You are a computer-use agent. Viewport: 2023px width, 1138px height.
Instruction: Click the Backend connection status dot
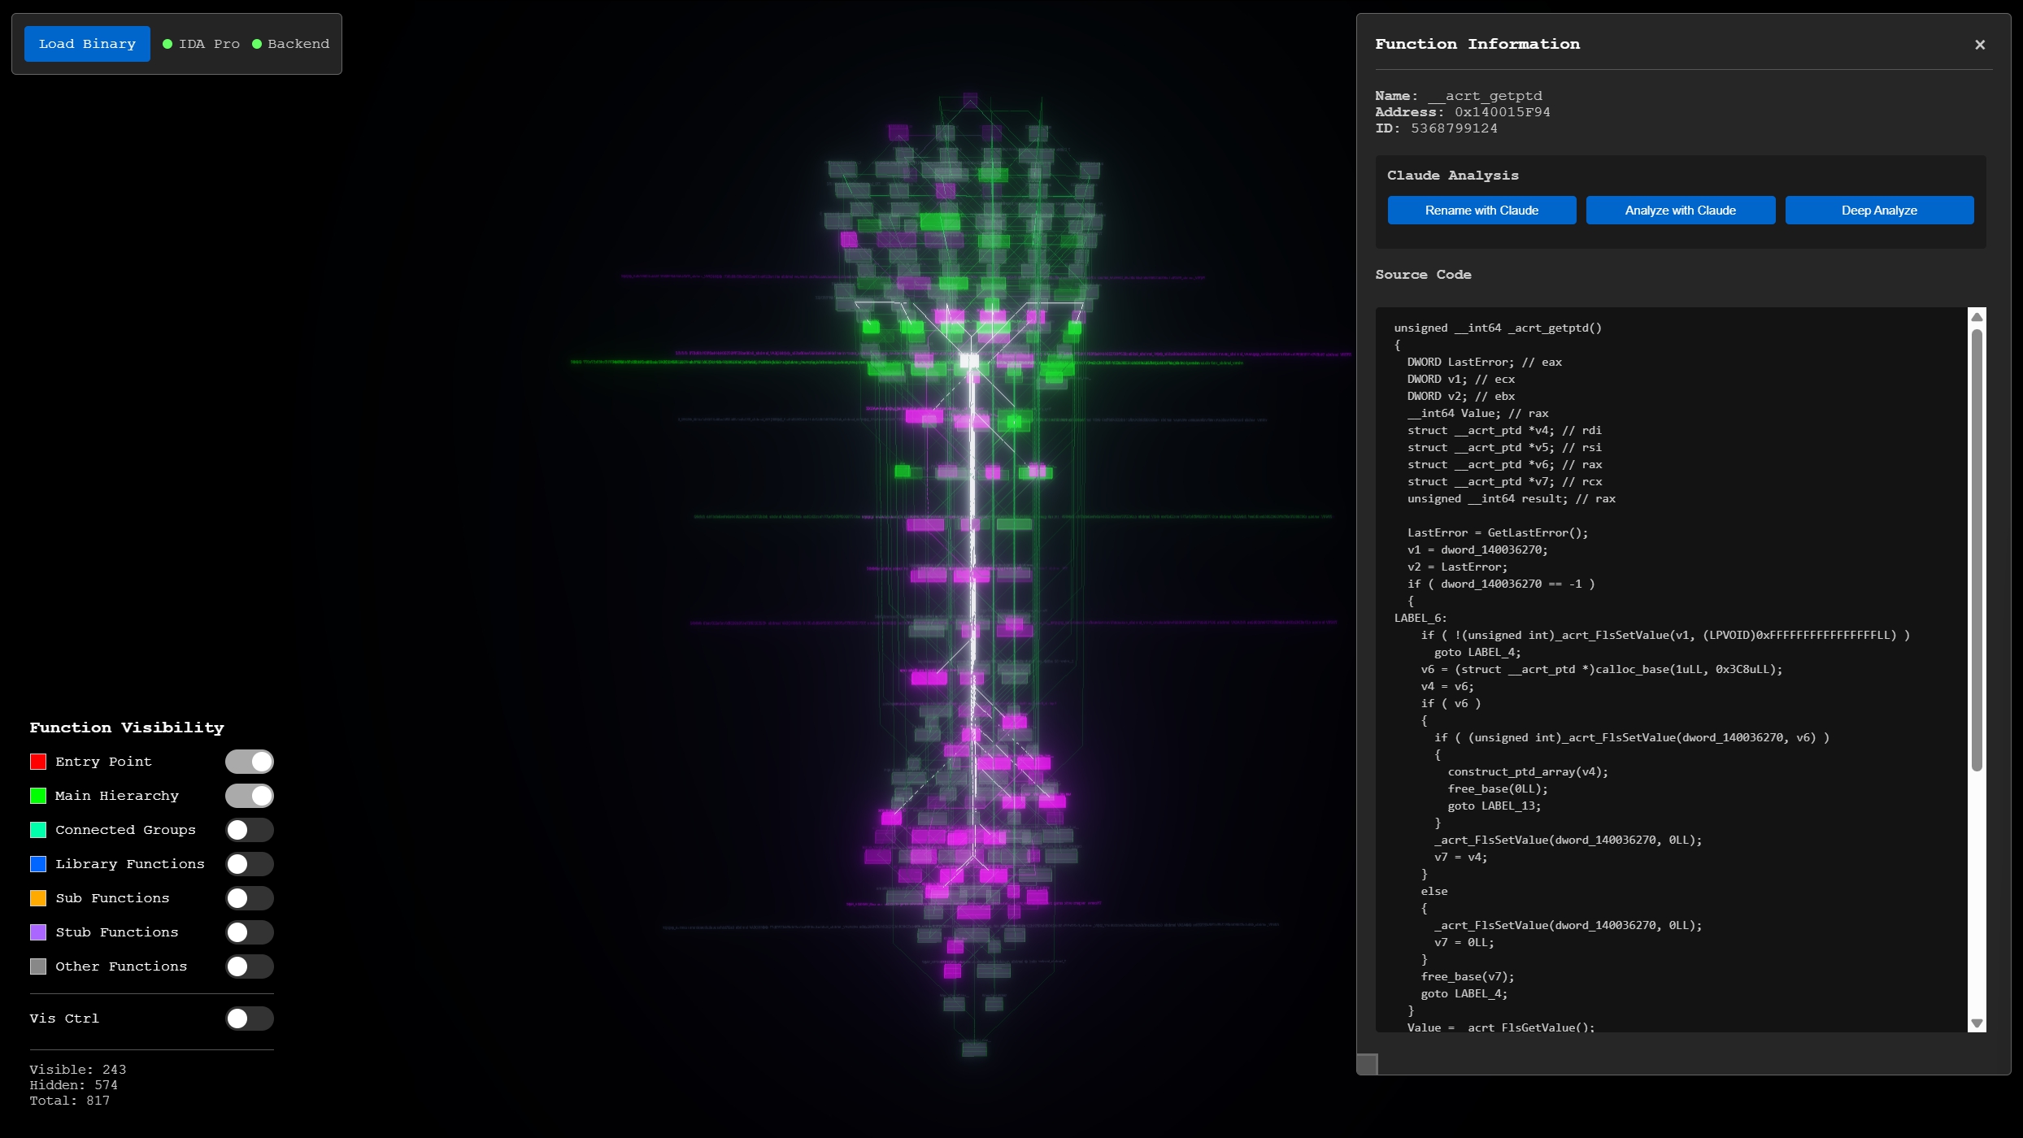point(257,44)
